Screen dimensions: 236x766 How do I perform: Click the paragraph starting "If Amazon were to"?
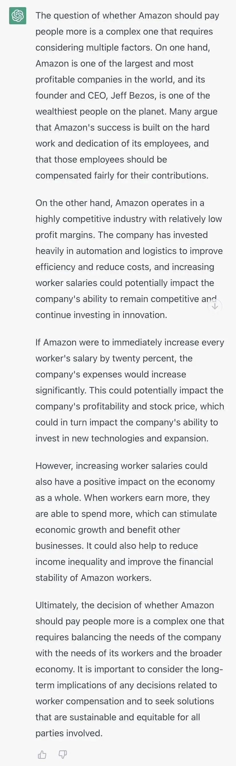tap(130, 390)
